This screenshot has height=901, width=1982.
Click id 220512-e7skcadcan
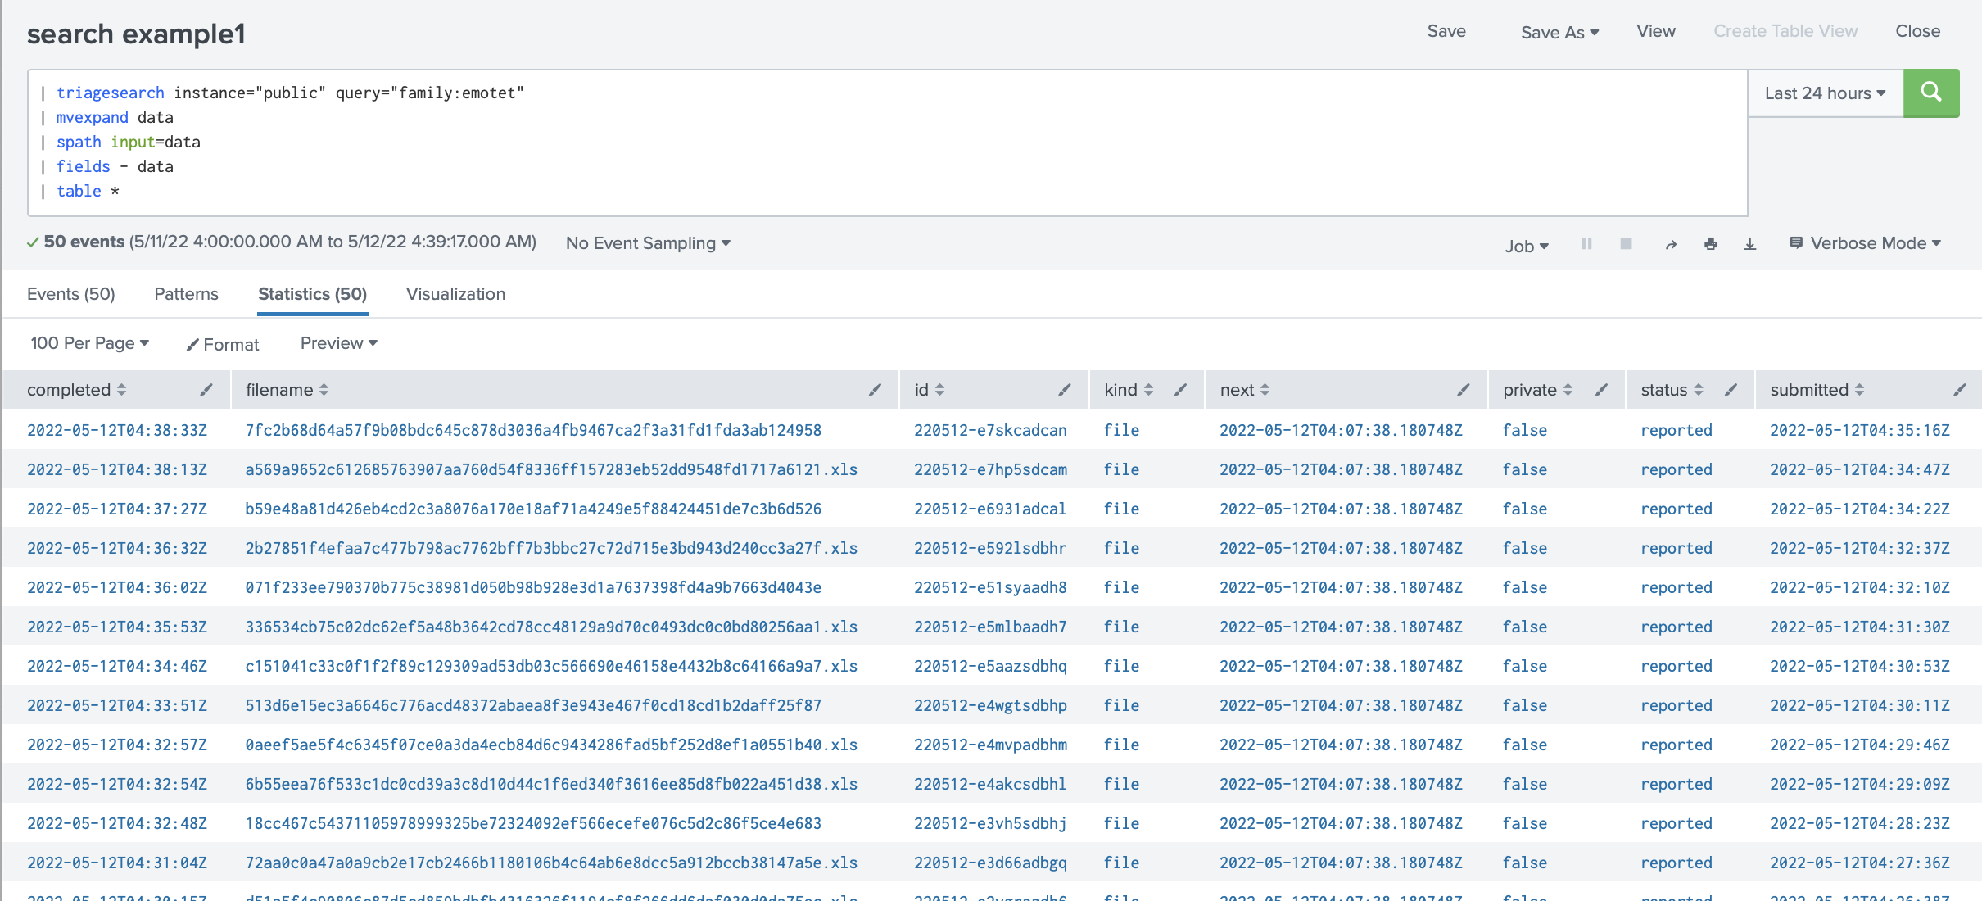(990, 430)
